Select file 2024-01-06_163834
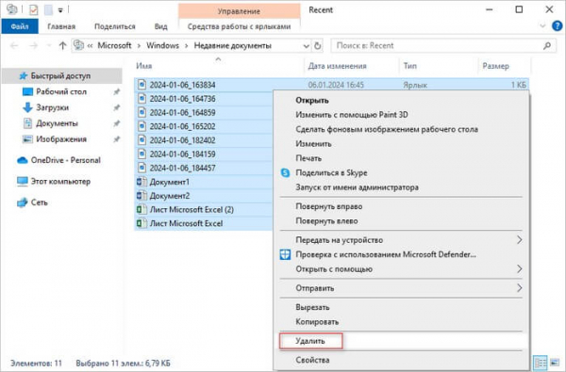This screenshot has height=372, width=566. pyautogui.click(x=182, y=85)
